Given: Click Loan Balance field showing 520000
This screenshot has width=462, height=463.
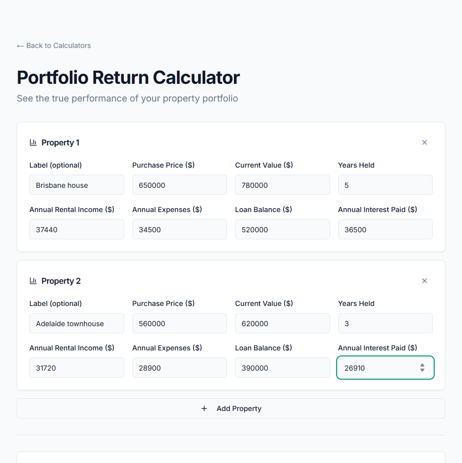Looking at the screenshot, I should coord(282,229).
